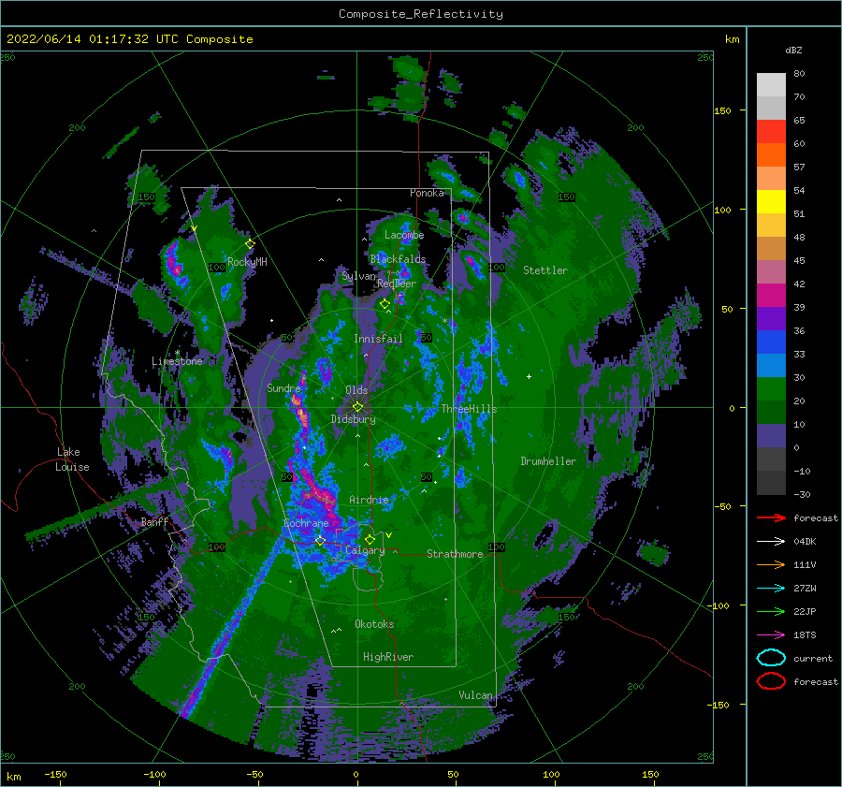The height and width of the screenshot is (787, 842).
Task: Click the Strathmore city label
Action: 455,554
